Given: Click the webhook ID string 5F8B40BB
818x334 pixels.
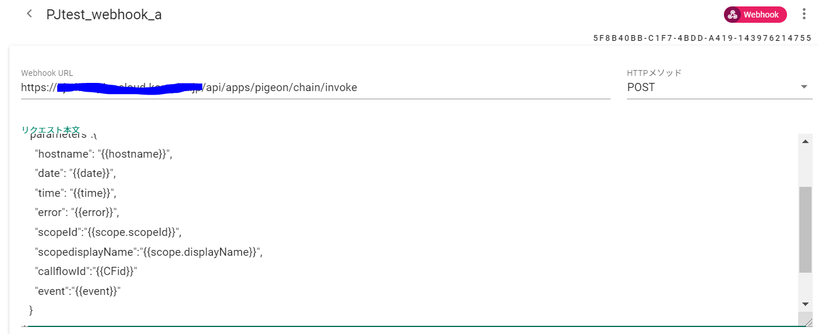Looking at the screenshot, I should (702, 38).
